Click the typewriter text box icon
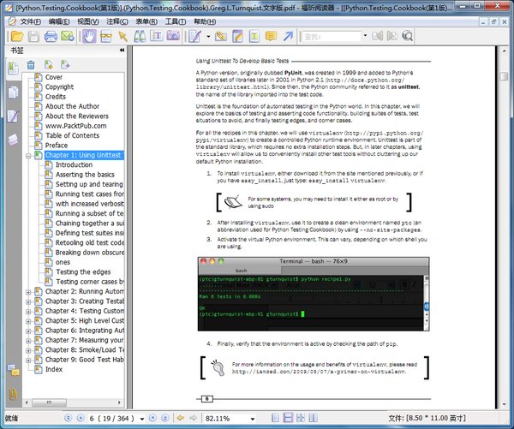This screenshot has height=429, width=514. point(254,36)
